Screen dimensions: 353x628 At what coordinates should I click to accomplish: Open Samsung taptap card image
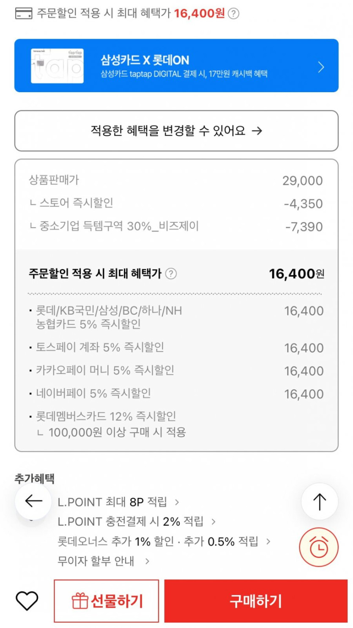[57, 66]
